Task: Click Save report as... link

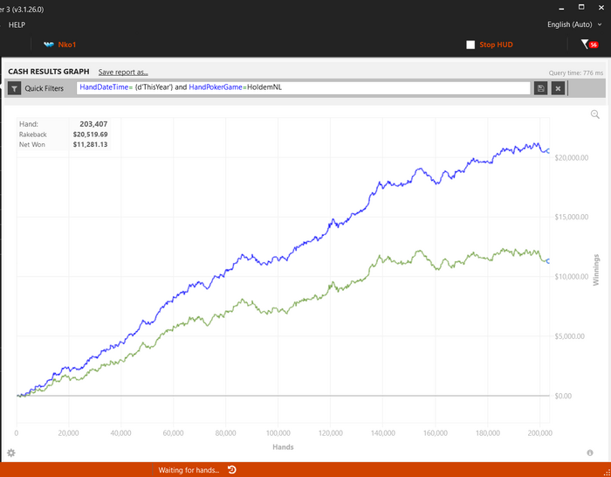Action: [x=123, y=73]
